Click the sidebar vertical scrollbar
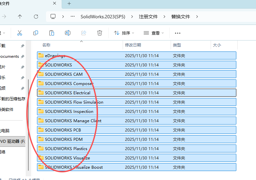 pyautogui.click(x=28, y=125)
